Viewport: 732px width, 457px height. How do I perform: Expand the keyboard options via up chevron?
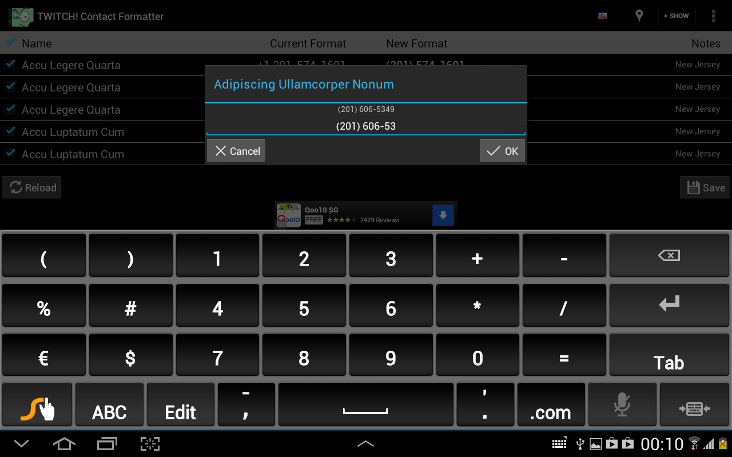pyautogui.click(x=365, y=443)
